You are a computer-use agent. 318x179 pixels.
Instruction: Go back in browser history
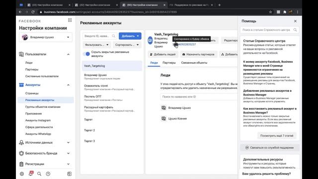click(20, 12)
